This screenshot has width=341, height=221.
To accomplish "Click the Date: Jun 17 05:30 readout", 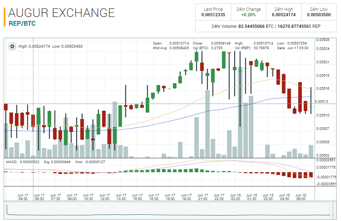I will [x=293, y=48].
